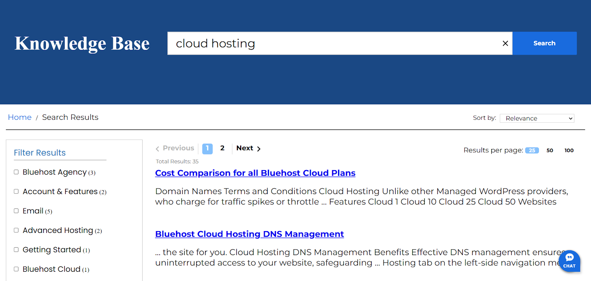Toggle the Bluehost Cloud filter checkbox
The image size is (591, 281).
tap(16, 269)
